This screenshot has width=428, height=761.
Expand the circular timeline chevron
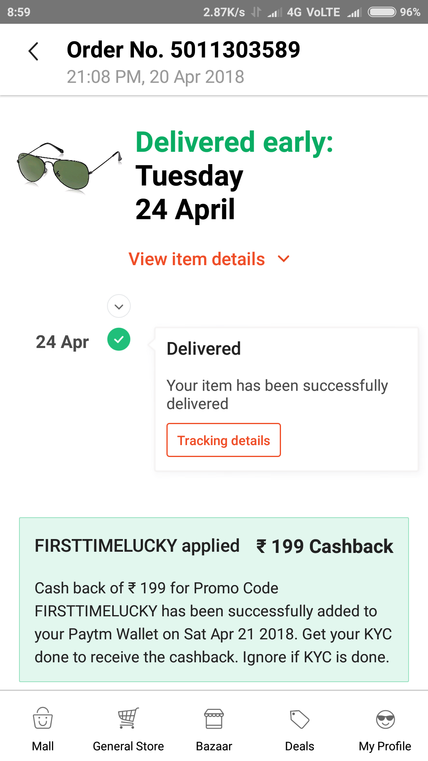pyautogui.click(x=119, y=306)
